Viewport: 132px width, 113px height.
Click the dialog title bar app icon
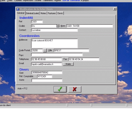(x=18, y=9)
